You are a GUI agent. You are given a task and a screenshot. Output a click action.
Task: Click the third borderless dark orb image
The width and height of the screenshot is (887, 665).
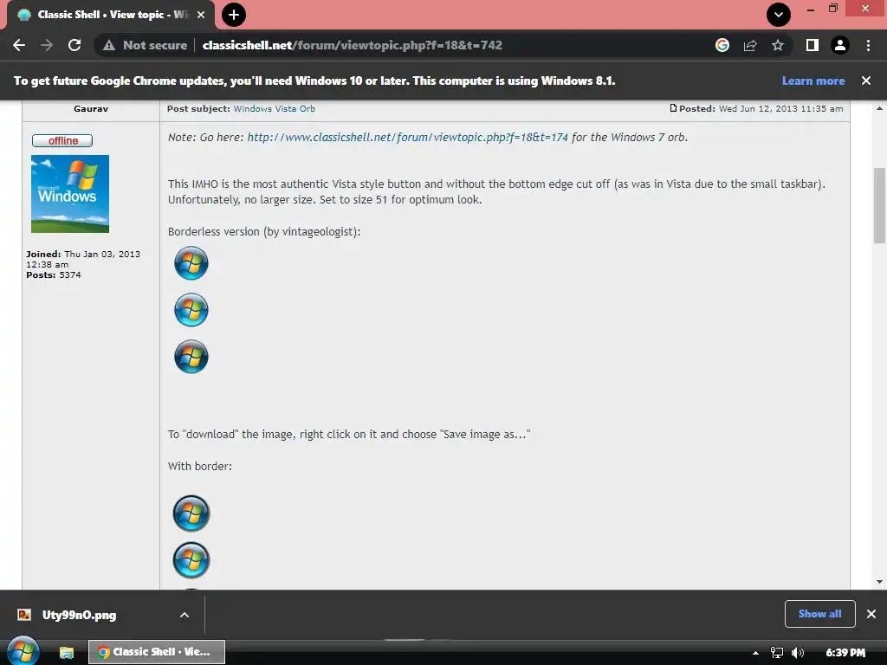tap(191, 357)
